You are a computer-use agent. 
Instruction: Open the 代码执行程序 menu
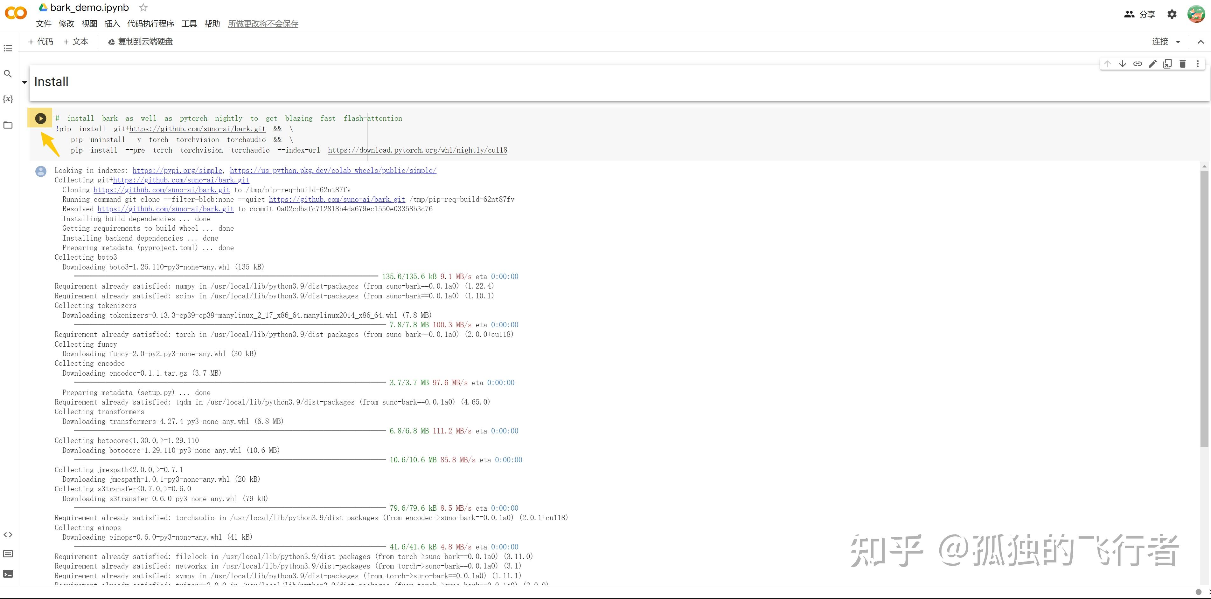click(150, 24)
